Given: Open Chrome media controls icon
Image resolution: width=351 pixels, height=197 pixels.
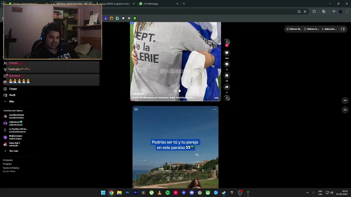Looking at the screenshot, I should (x=334, y=11).
